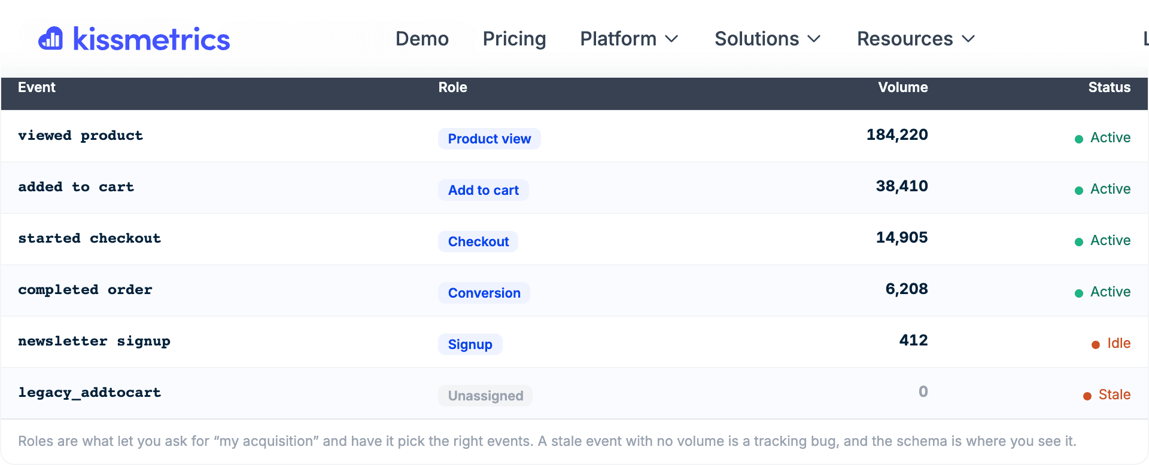Viewport: 1149px width, 465px height.
Task: Click the 6,208 volume value
Action: (907, 289)
